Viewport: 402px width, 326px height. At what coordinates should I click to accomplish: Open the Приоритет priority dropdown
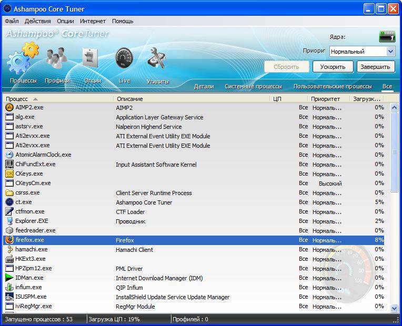(x=362, y=52)
